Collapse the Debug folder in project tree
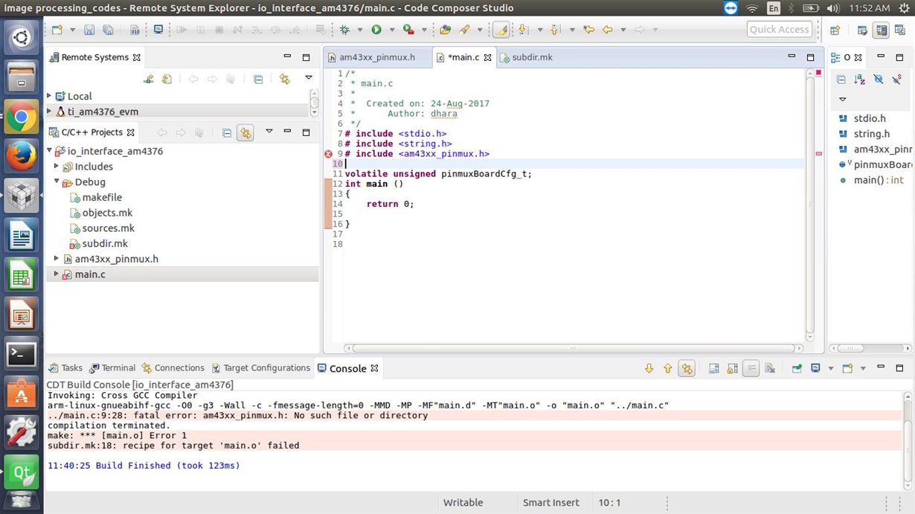 pos(57,181)
